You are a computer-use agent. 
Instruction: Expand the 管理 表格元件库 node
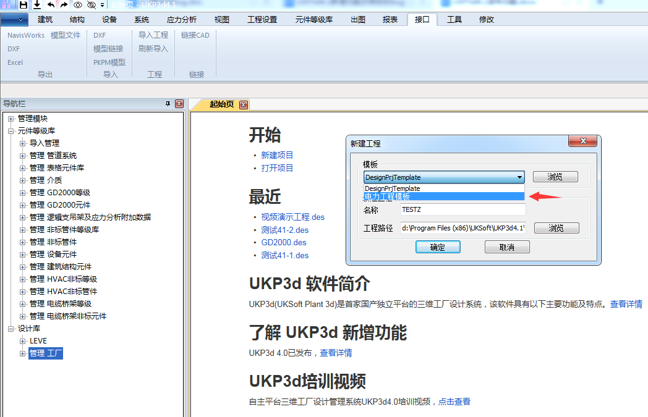23,169
